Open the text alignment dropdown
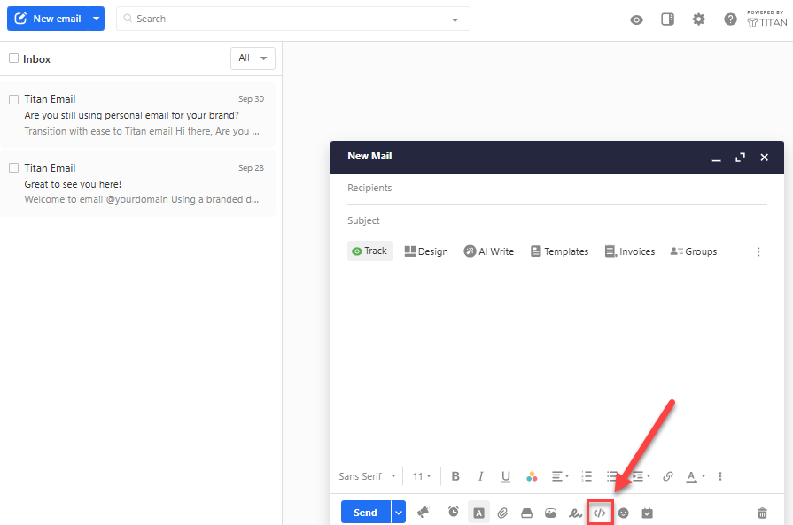Viewport: 793px width, 525px height. pyautogui.click(x=560, y=476)
